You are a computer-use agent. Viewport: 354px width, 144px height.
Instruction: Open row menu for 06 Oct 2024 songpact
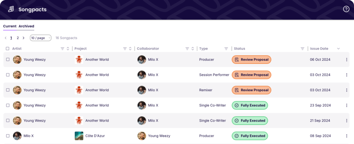pos(346,60)
